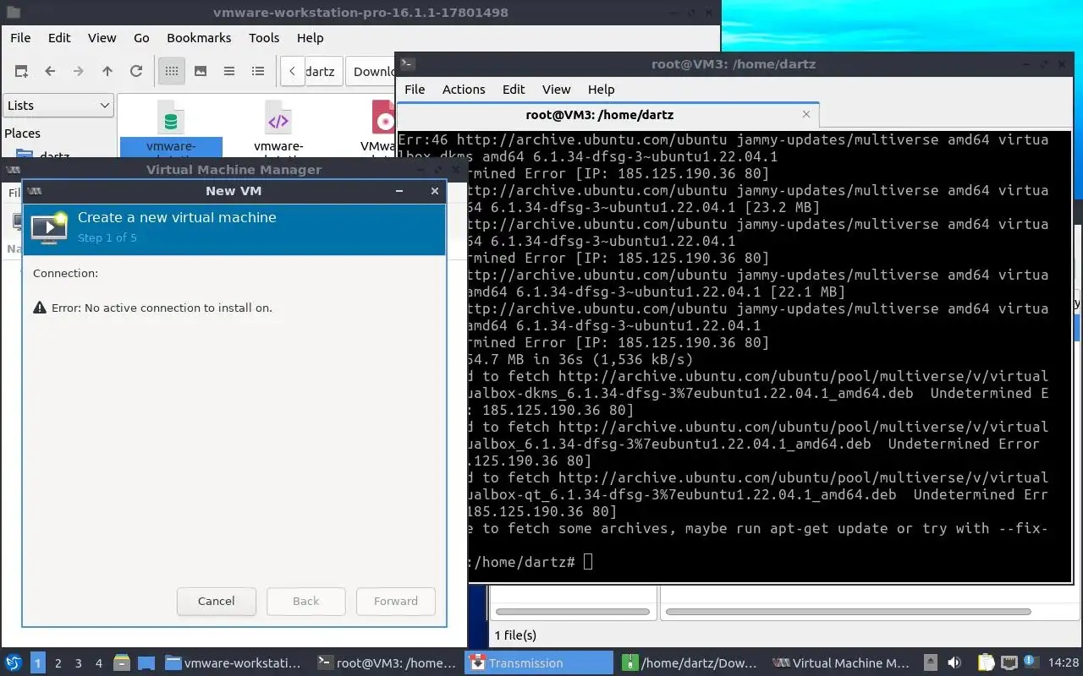Click the "Step 1 of 5" text
The image size is (1083, 676).
click(107, 237)
